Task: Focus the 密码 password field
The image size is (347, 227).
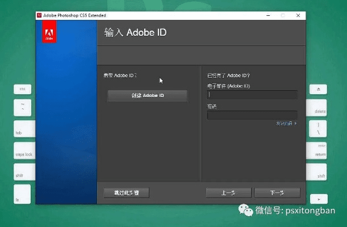Action: click(252, 115)
